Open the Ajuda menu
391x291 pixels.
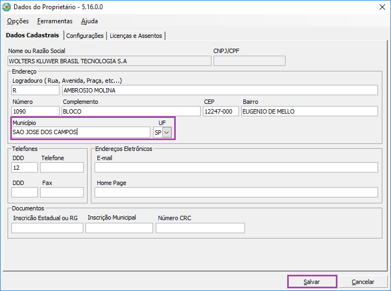pos(89,21)
